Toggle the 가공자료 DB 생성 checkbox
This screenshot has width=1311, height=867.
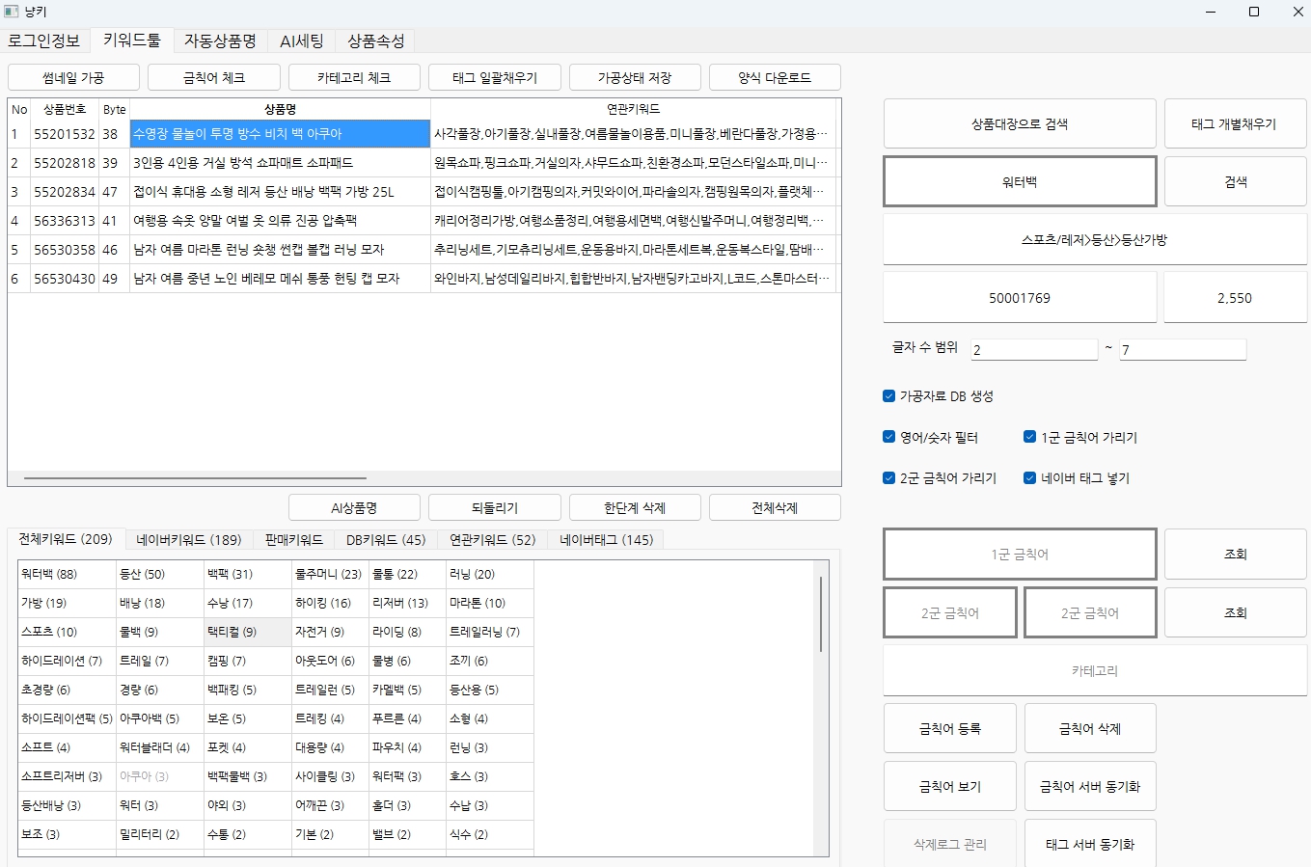coord(888,395)
